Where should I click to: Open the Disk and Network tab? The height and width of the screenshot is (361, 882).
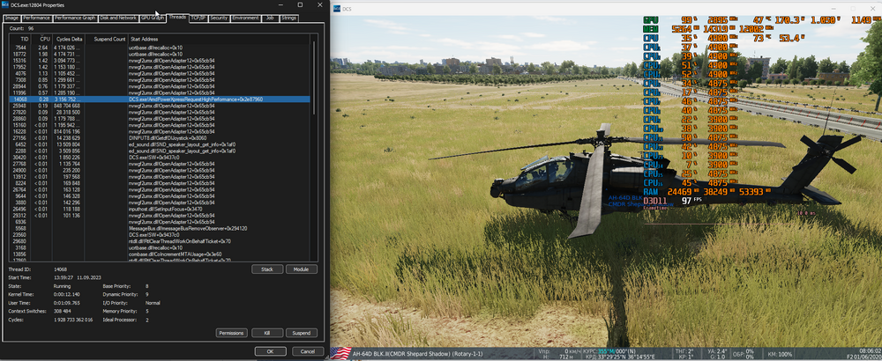pyautogui.click(x=120, y=18)
